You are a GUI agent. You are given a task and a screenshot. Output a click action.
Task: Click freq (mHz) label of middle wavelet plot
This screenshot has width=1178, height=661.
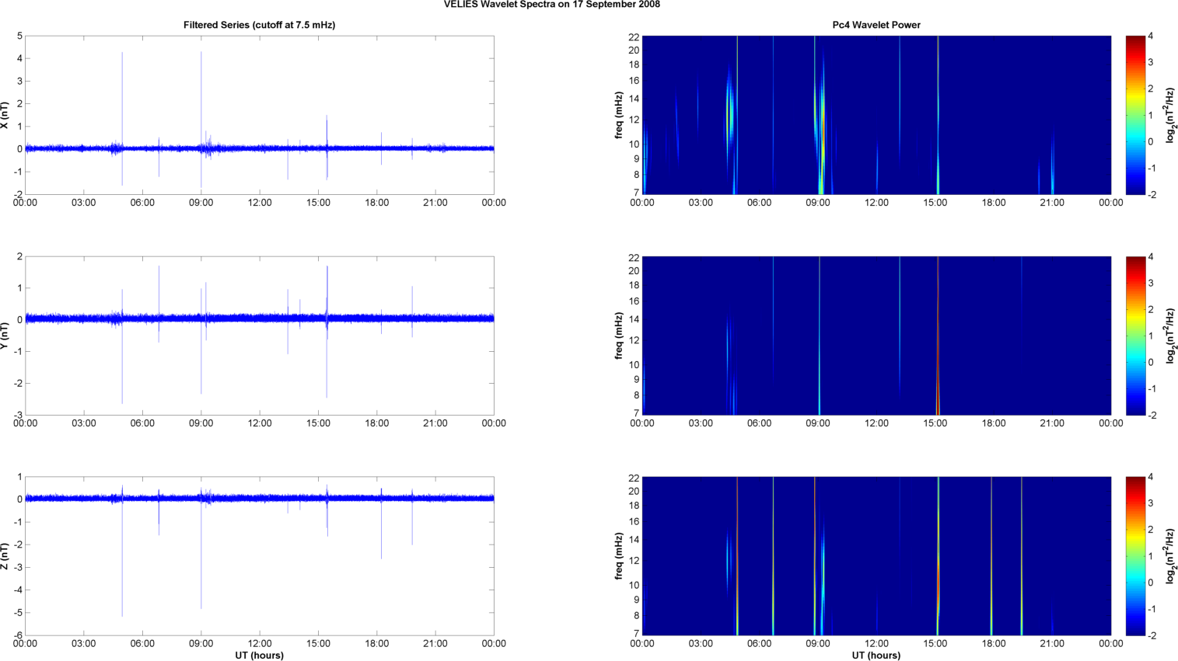(619, 336)
